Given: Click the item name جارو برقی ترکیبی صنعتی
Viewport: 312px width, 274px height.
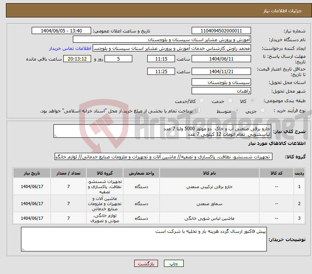Looking at the screenshot, I should 209,186.
